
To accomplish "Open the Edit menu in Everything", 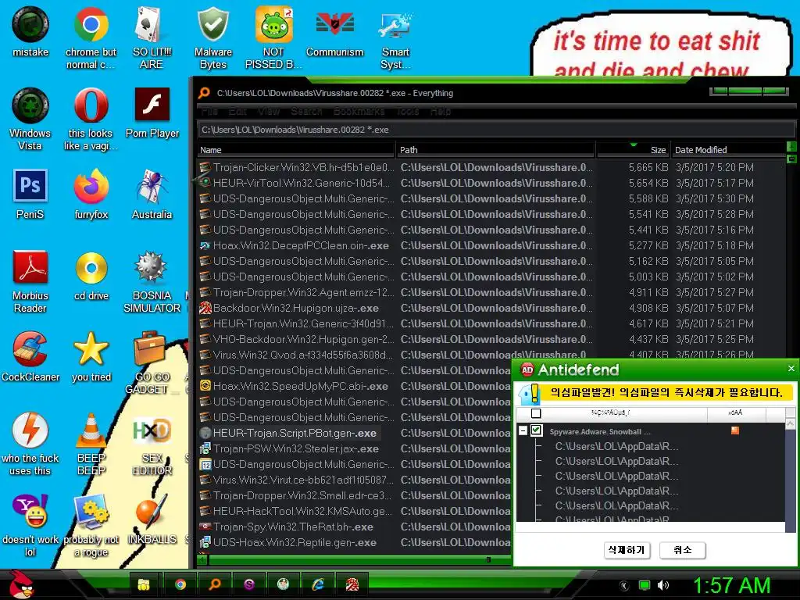I will click(x=237, y=111).
